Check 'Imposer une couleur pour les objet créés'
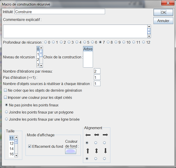 pos(5,98)
